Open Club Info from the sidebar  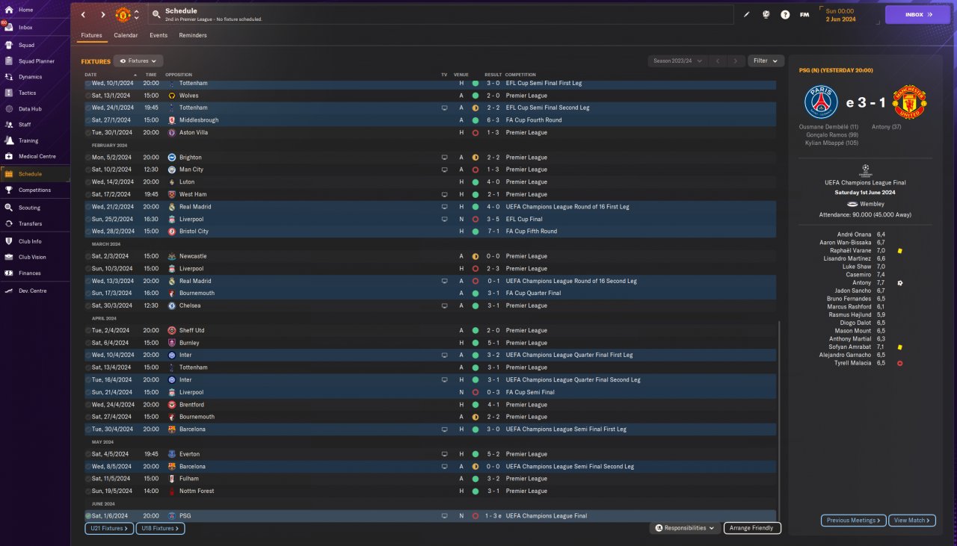click(x=34, y=241)
